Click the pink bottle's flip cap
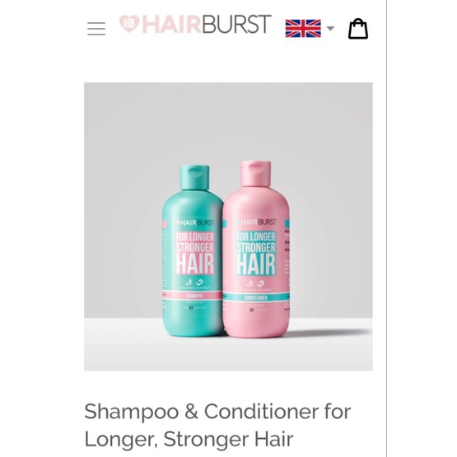Screen dimensions: 457x457 click(x=255, y=173)
